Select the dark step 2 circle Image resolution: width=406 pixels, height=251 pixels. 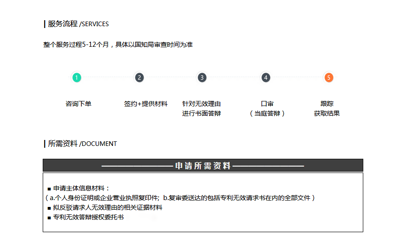point(139,78)
